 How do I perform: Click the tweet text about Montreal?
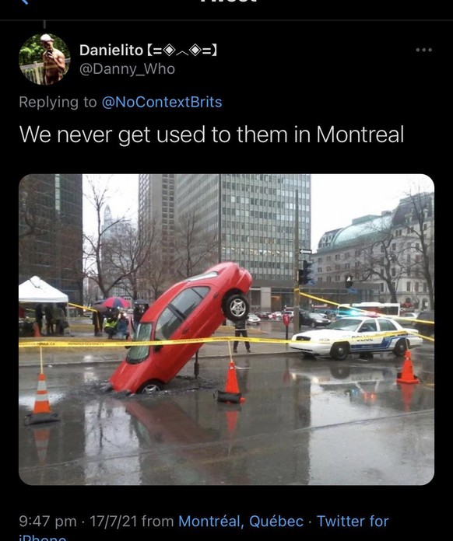pyautogui.click(x=212, y=134)
